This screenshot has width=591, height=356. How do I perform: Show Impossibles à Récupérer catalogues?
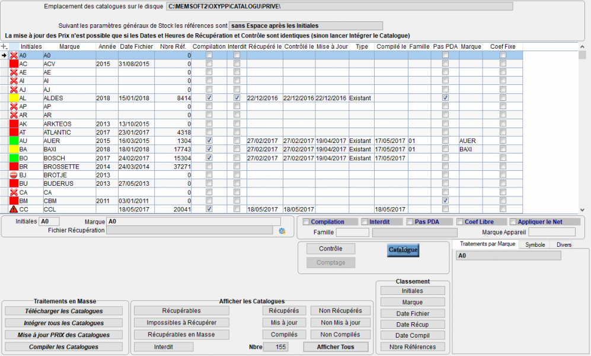pyautogui.click(x=181, y=323)
